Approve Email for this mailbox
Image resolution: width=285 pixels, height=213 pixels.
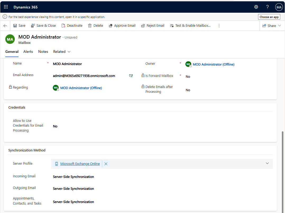tap(122, 25)
